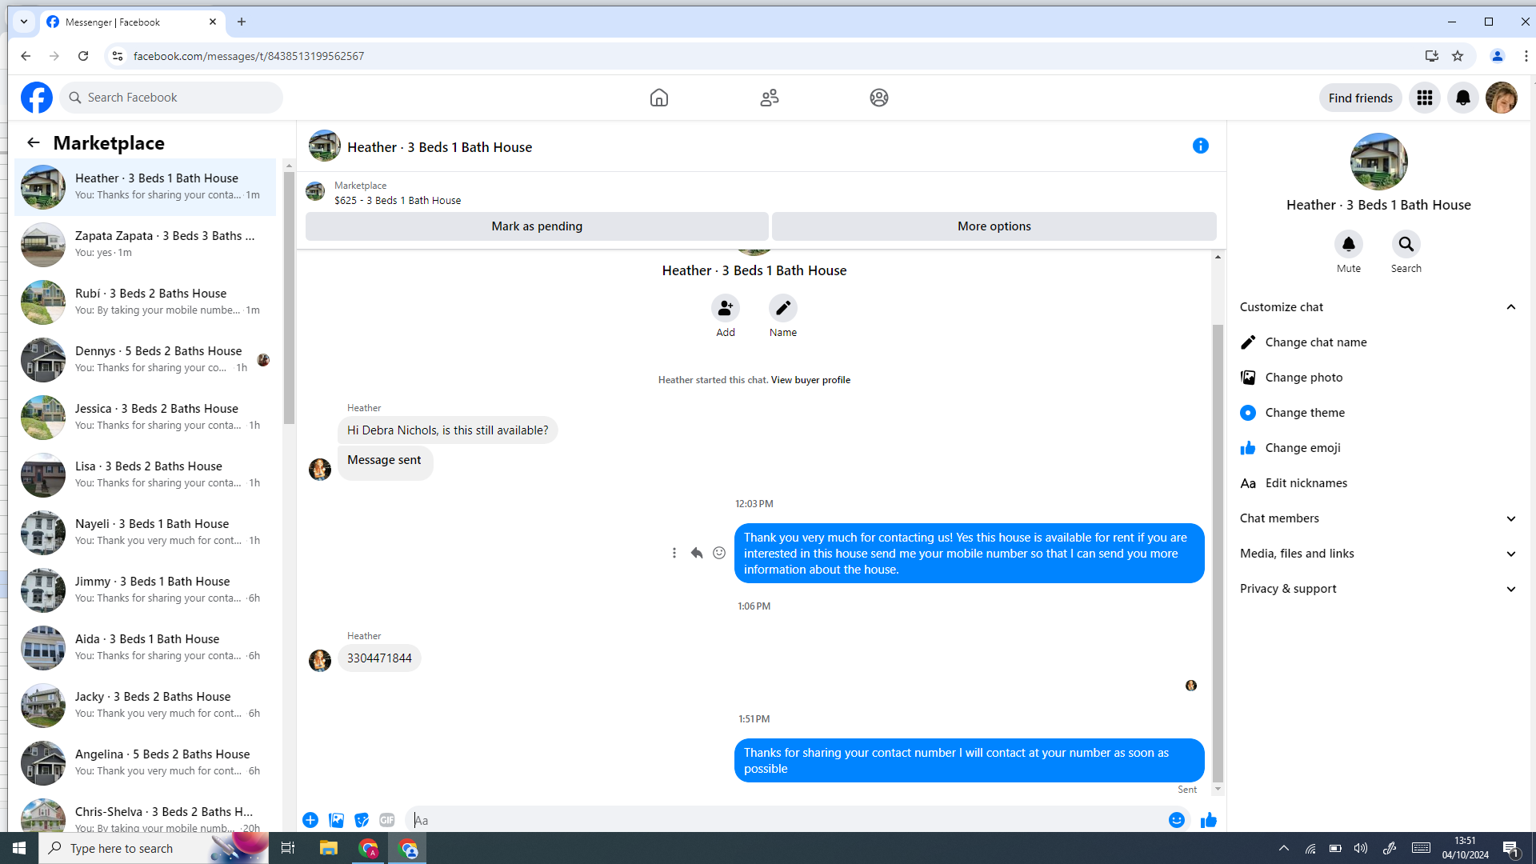Open the Friends icon in top navigation
Screen dimensions: 1536x864
click(770, 98)
